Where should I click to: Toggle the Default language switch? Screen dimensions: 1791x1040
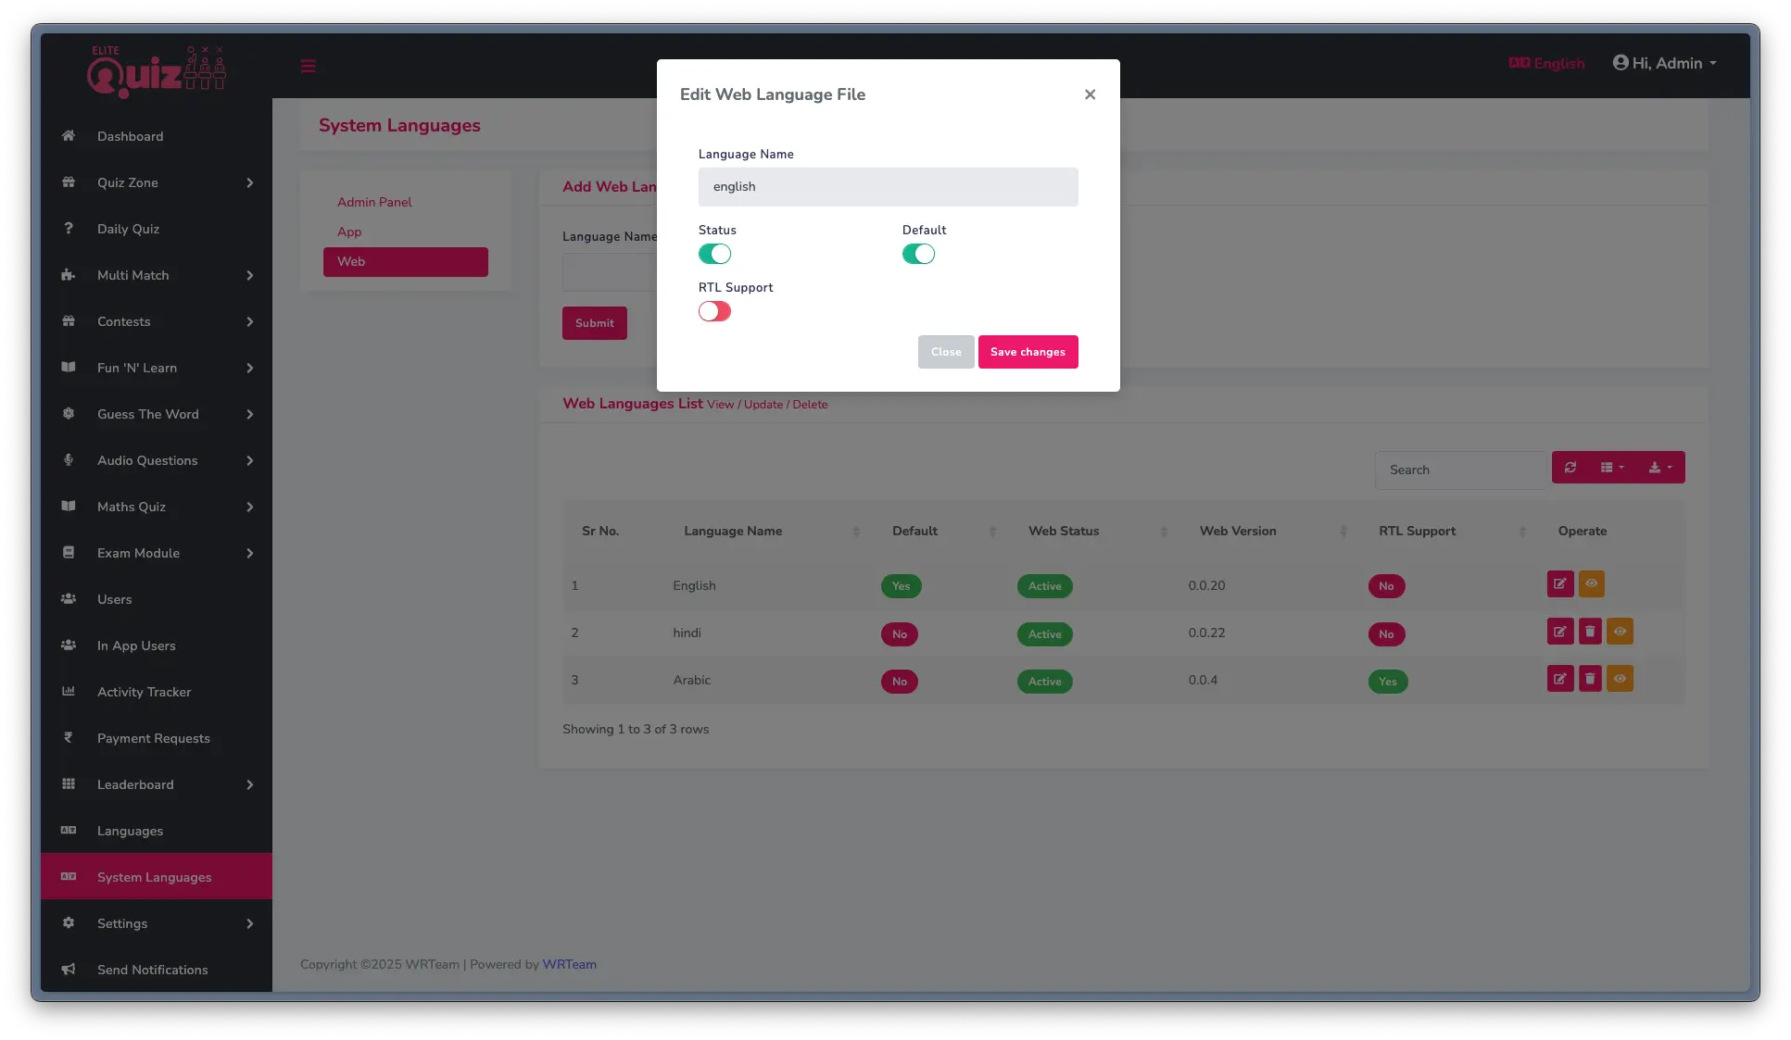coord(918,254)
